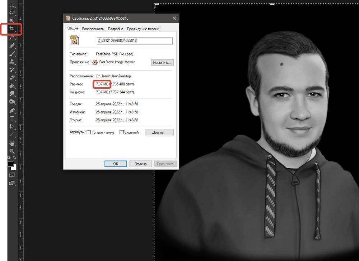Choose the Eraser tool
This screenshot has width=359, height=261.
pos(12,77)
